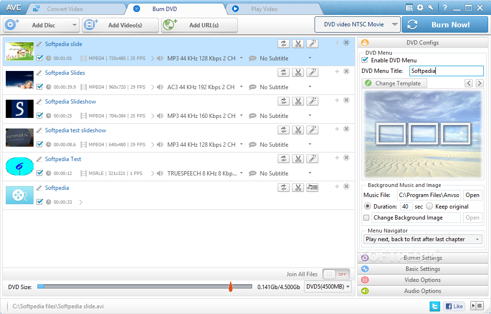Viewport: 491px width, 314px height.
Task: Uncheck the Softpedia Test item checkbox
Action: (x=39, y=173)
